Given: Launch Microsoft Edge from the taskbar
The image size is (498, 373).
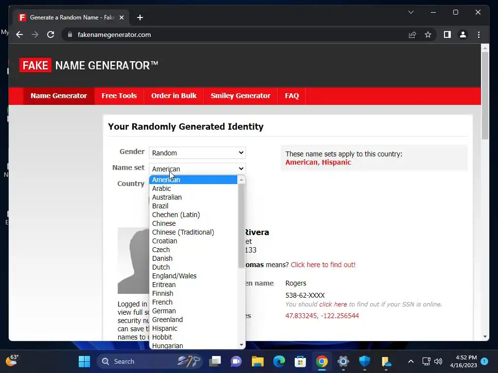Looking at the screenshot, I should pos(279,361).
